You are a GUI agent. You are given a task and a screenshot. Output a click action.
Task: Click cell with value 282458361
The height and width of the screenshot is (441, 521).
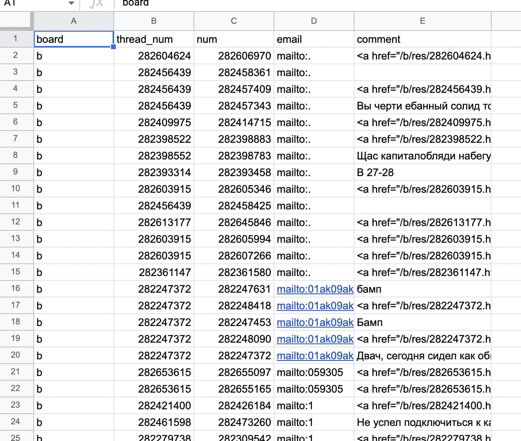click(x=234, y=73)
